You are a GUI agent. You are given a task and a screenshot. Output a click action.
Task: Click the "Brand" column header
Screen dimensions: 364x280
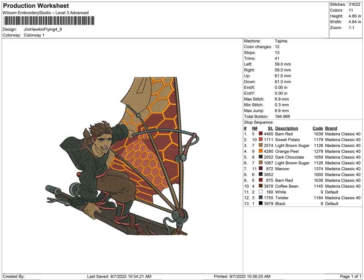coord(331,128)
